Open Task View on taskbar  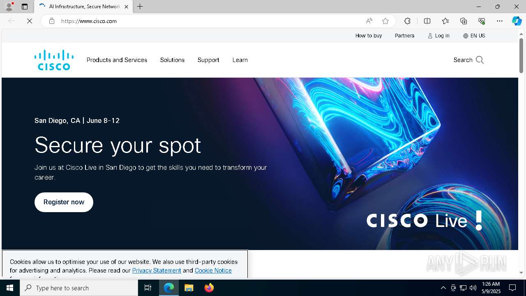coord(148,288)
